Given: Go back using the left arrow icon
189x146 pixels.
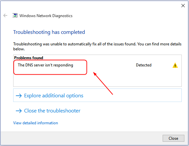Looking at the screenshot, I should (x=5, y=15).
